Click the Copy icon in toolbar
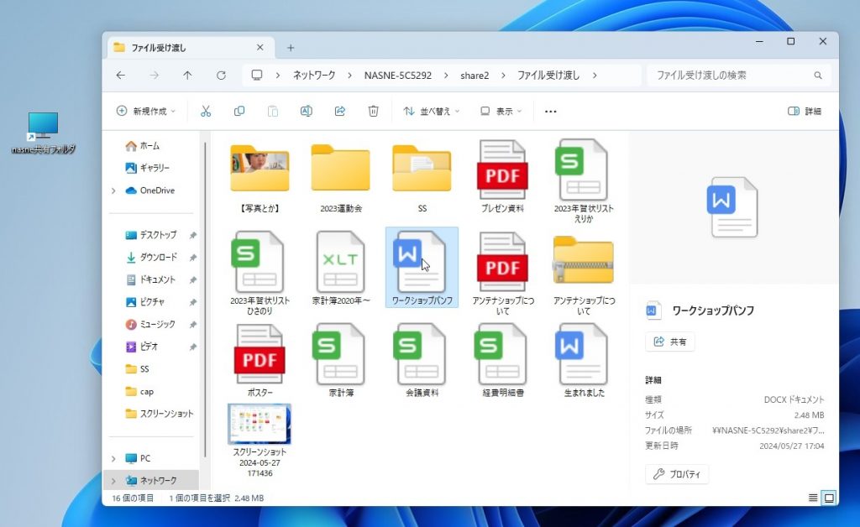Image resolution: width=860 pixels, height=527 pixels. pos(239,112)
